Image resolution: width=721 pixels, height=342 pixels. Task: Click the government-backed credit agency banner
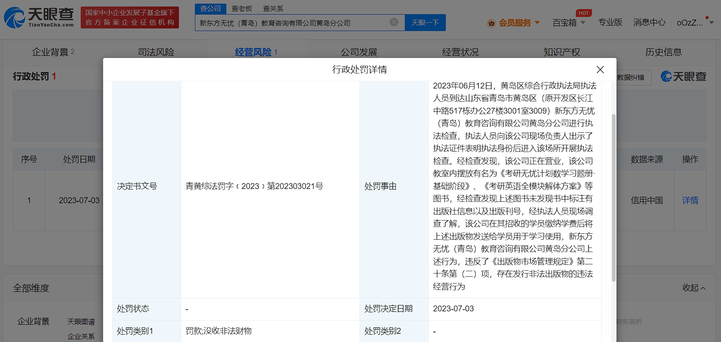130,17
